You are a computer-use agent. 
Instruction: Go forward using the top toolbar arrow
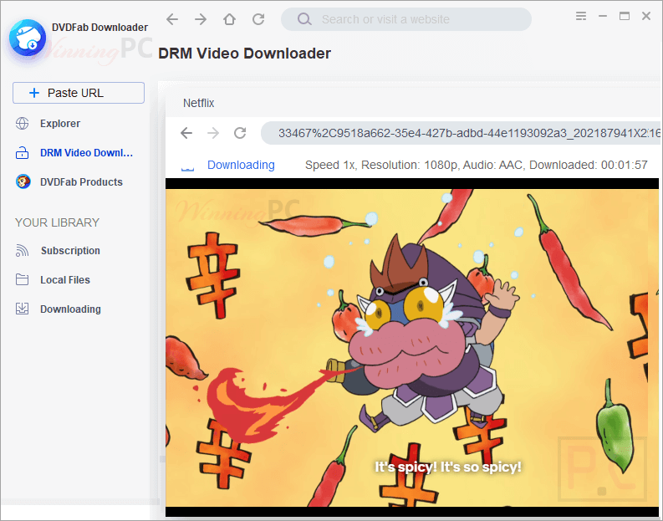pyautogui.click(x=201, y=19)
